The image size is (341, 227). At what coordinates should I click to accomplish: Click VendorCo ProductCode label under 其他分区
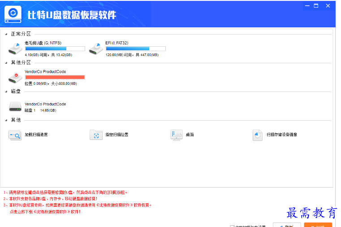(x=45, y=72)
